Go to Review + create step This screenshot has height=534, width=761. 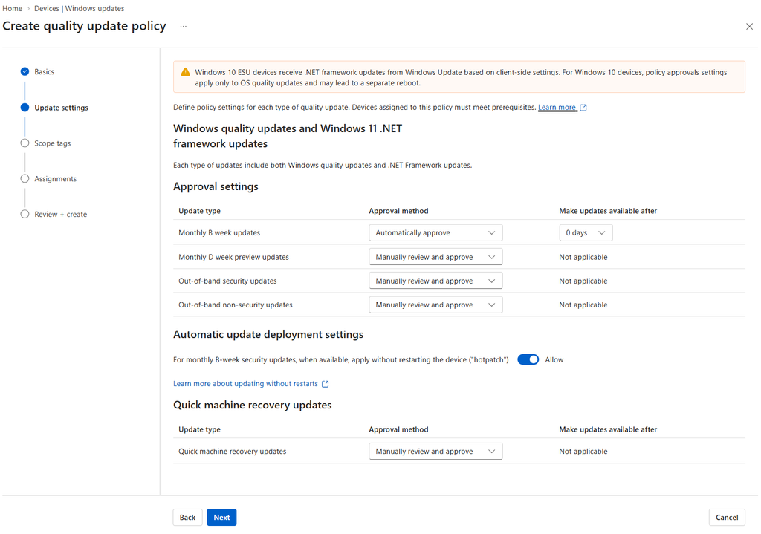click(x=61, y=214)
